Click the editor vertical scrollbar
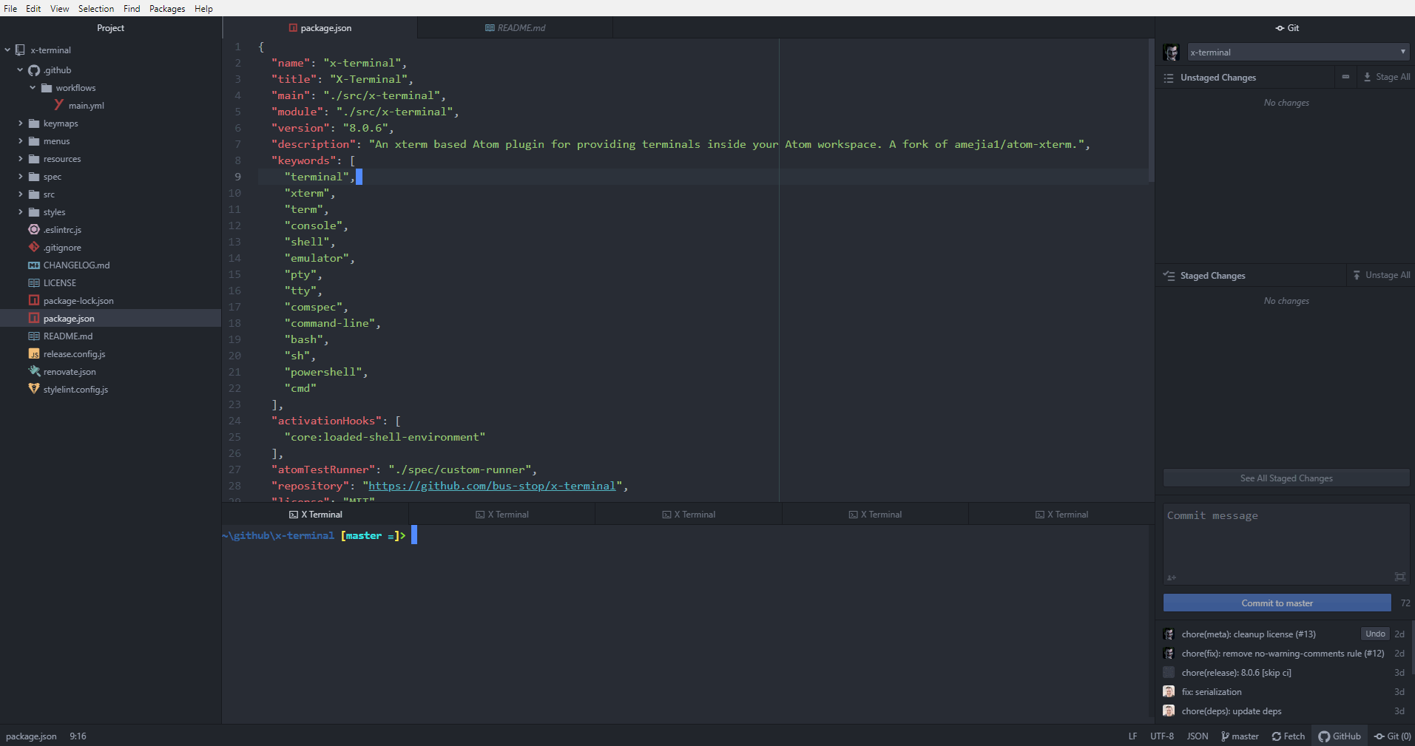This screenshot has height=746, width=1415. [x=1151, y=111]
